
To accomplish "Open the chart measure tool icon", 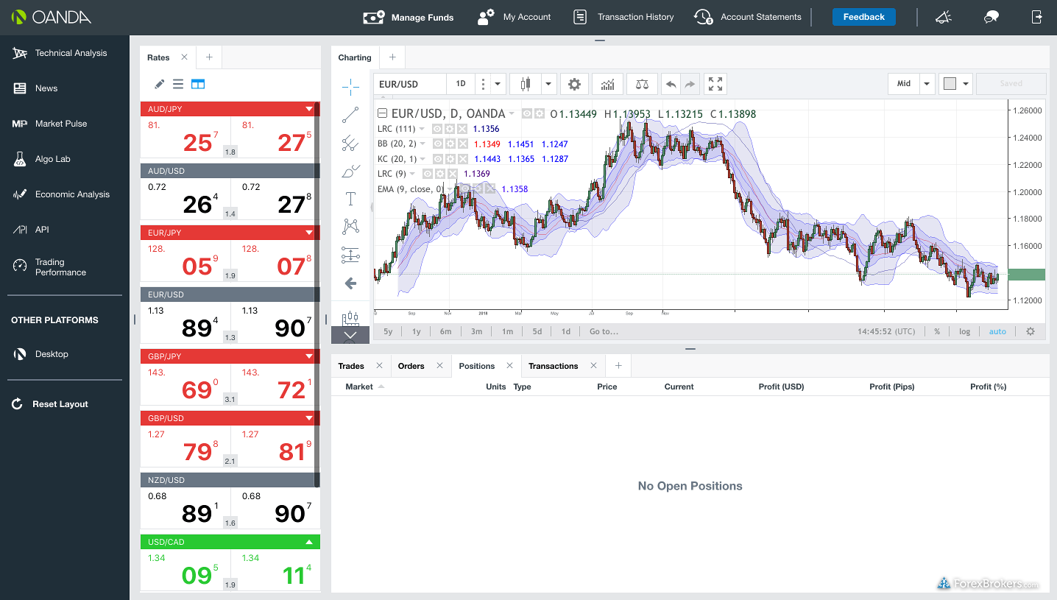I will (x=350, y=318).
